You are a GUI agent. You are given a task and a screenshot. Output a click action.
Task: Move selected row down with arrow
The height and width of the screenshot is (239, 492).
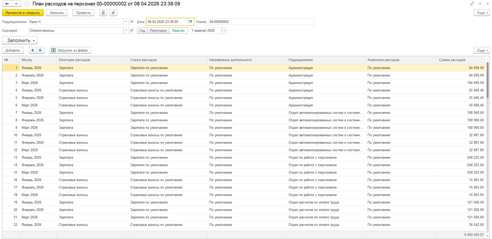(x=40, y=50)
